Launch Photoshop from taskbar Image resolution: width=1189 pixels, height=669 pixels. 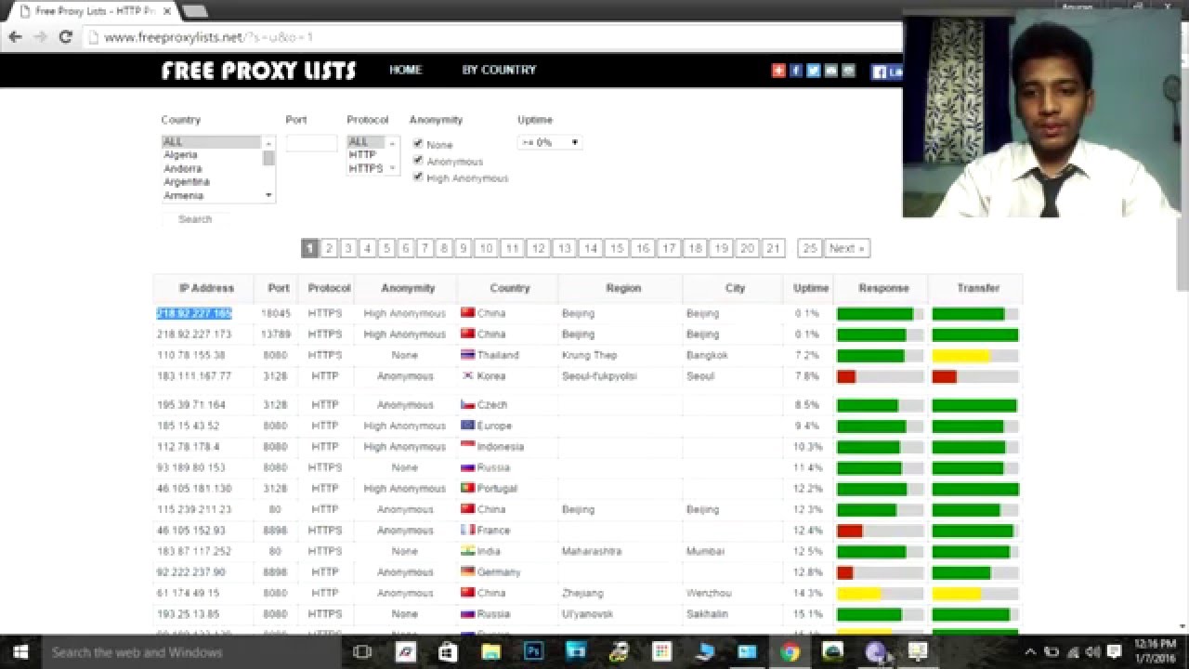pyautogui.click(x=533, y=652)
